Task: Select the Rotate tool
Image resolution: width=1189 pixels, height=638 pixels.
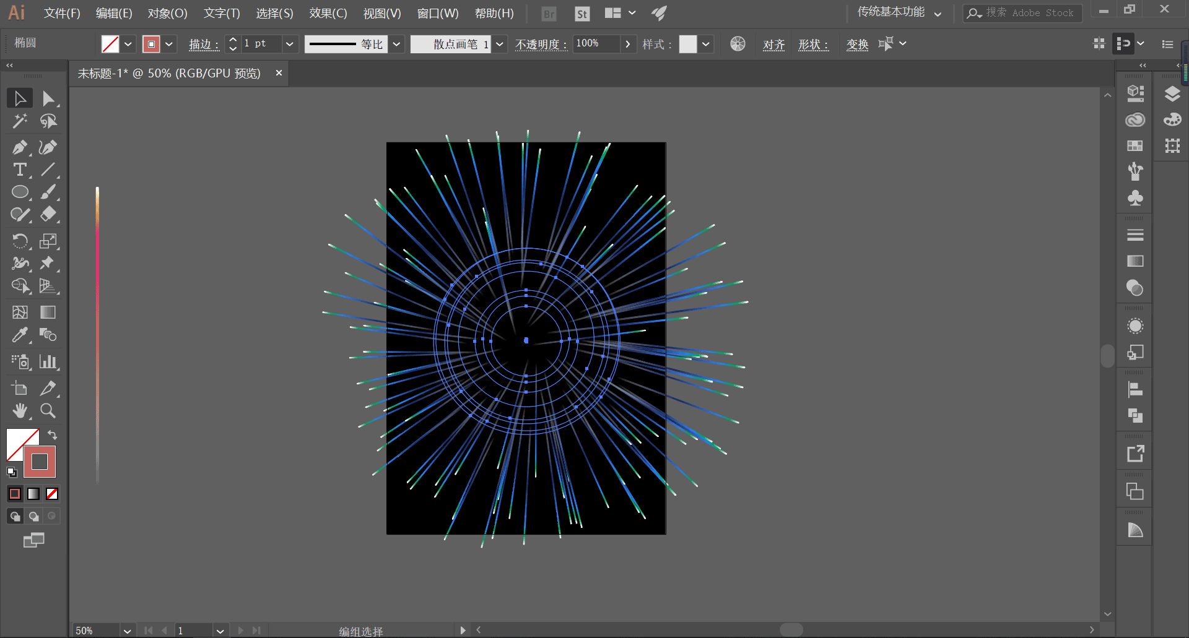Action: coord(20,241)
